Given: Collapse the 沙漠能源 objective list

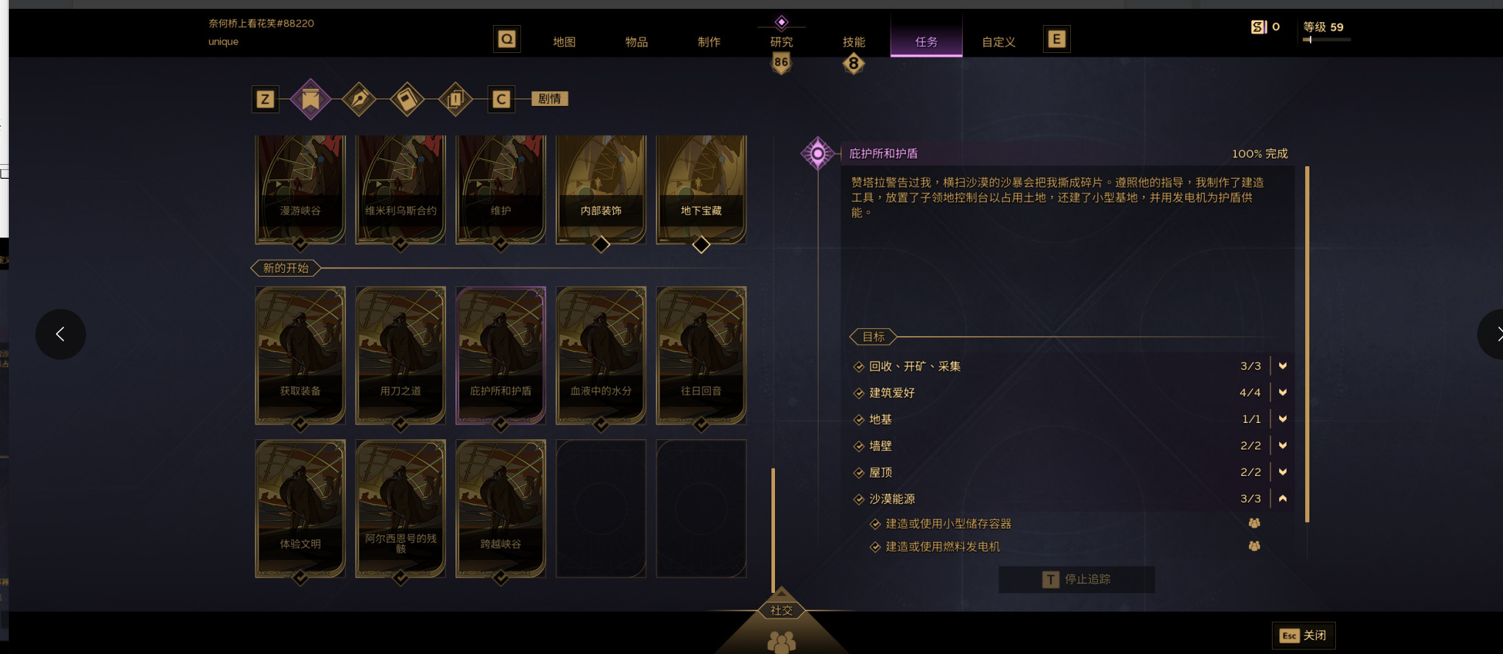Looking at the screenshot, I should [1283, 498].
